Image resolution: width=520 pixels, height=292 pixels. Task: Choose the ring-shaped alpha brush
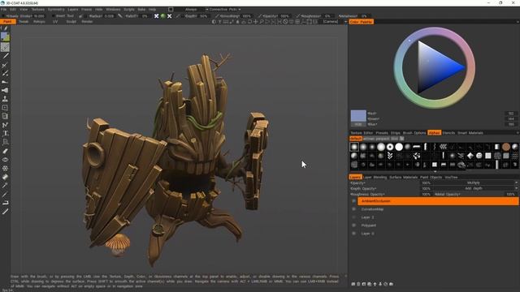(390, 147)
